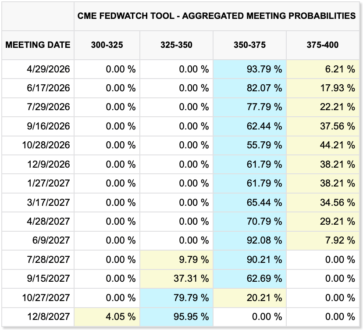Image resolution: width=363 pixels, height=330 pixels.
Task: Select the 325-350 column header
Action: [x=177, y=45]
